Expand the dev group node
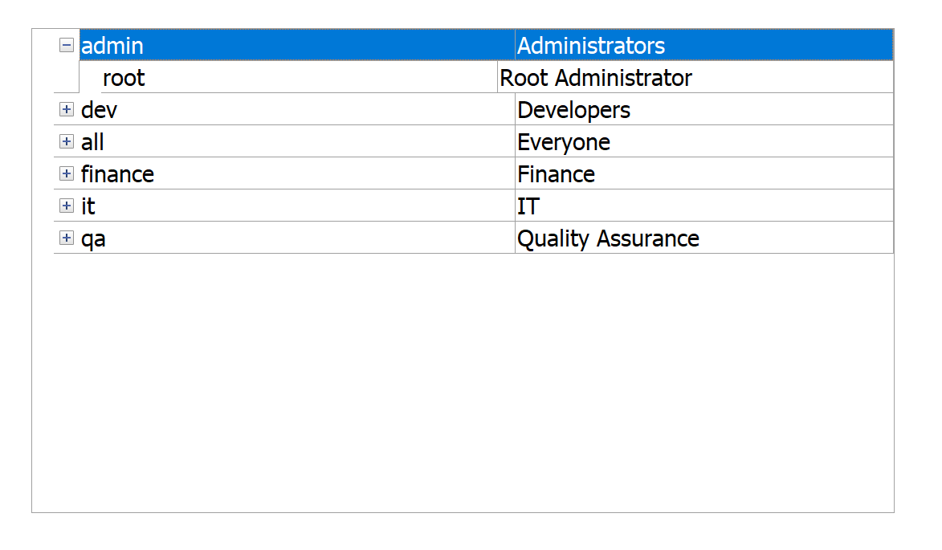The height and width of the screenshot is (550, 942). coord(67,110)
